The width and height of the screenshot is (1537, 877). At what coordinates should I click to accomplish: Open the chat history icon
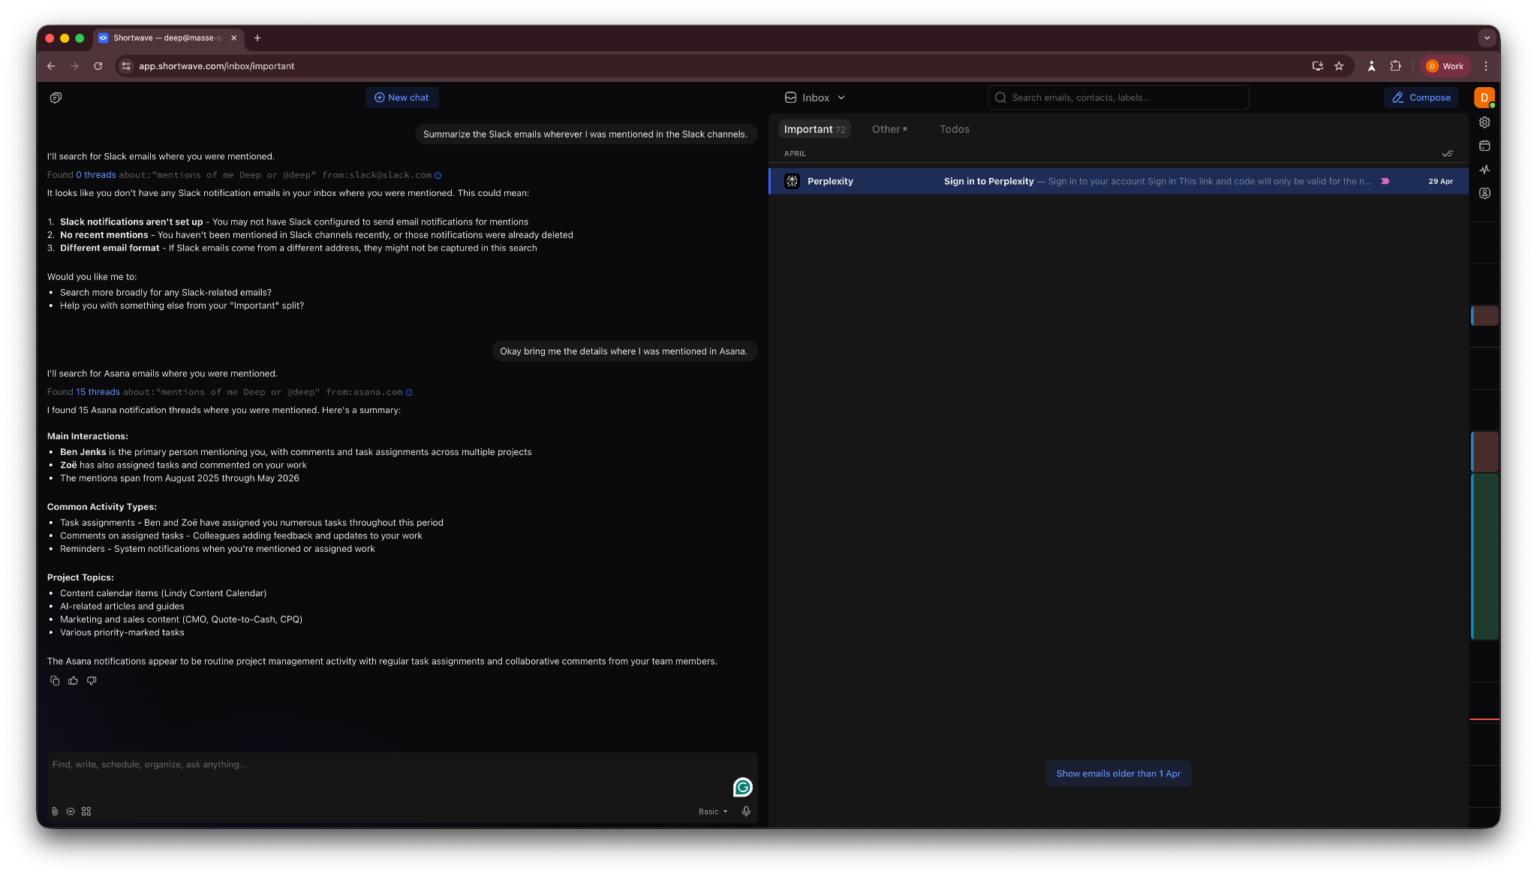tap(56, 98)
